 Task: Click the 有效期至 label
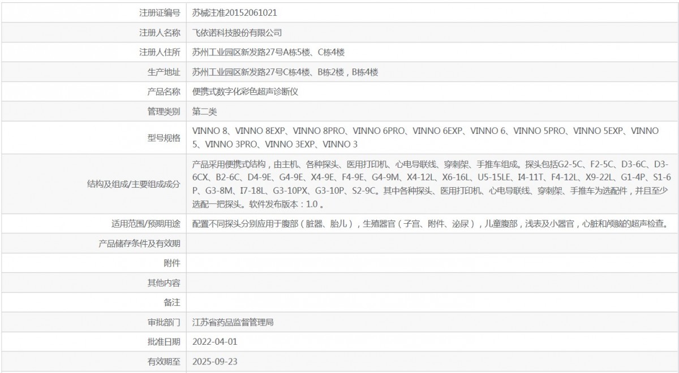pos(164,361)
